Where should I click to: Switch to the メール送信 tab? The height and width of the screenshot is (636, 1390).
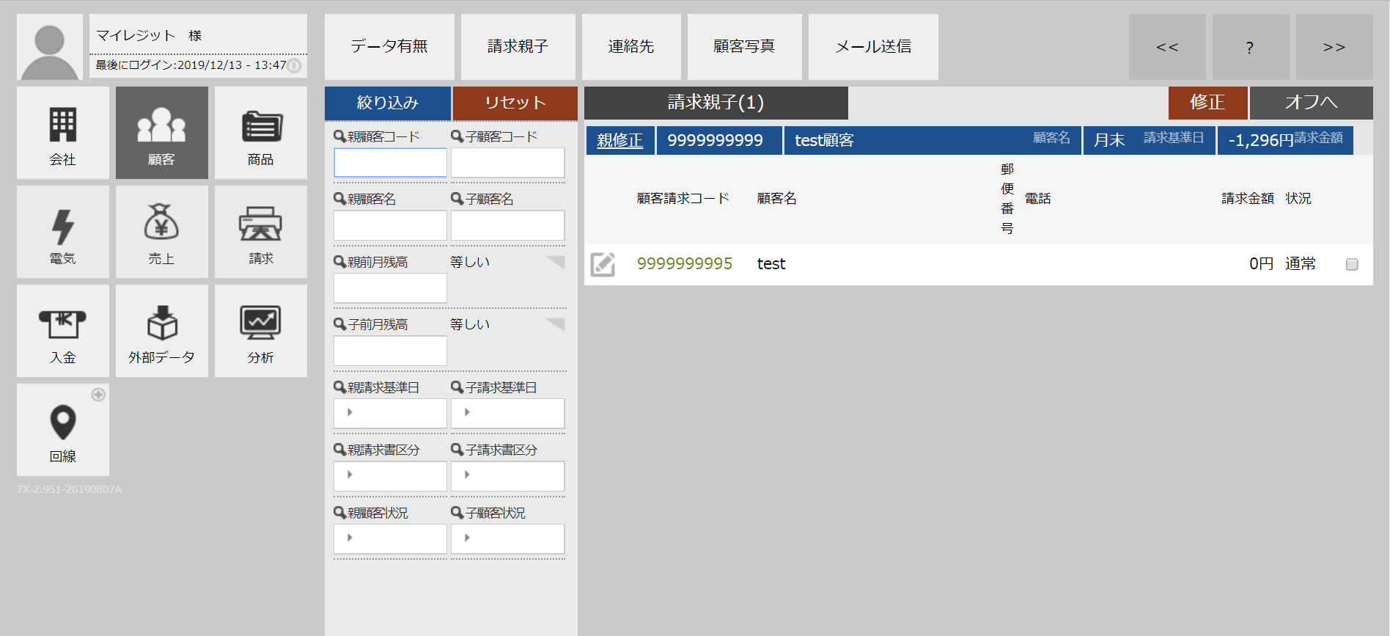873,47
